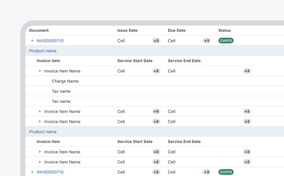Click the CHIPS status chip in bottom row
This screenshot has height=176, width=284.
tap(226, 172)
